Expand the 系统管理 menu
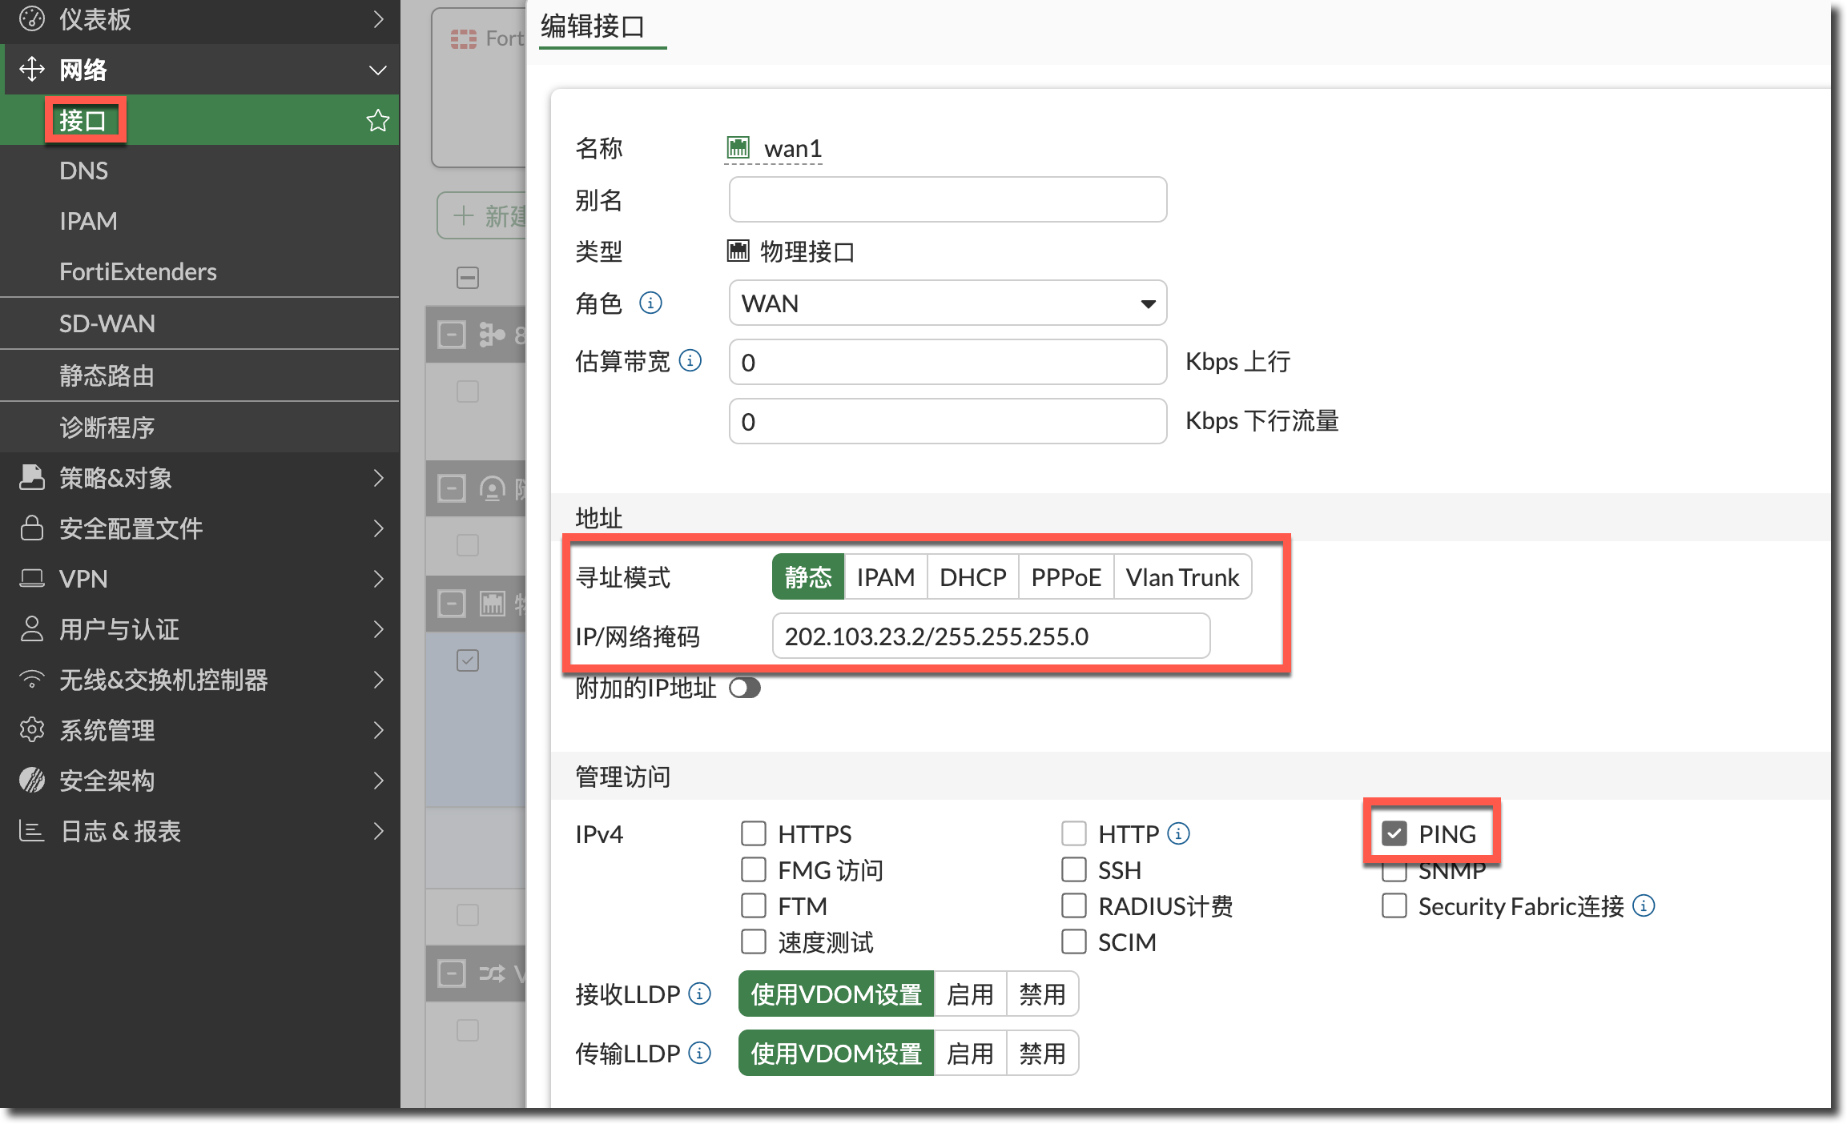Viewport: 1847px width, 1124px height. click(378, 729)
